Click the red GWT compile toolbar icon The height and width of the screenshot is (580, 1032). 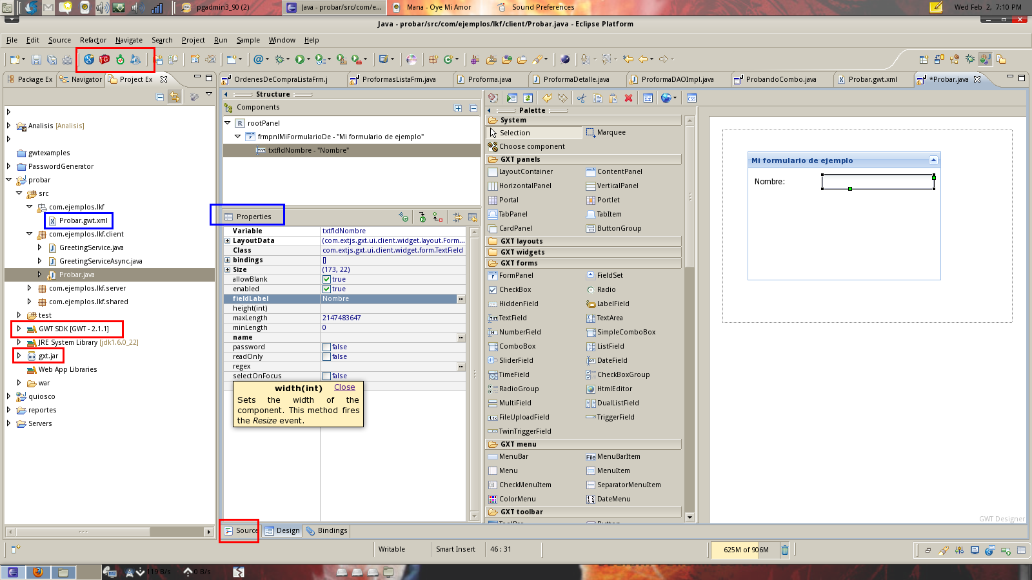tap(104, 59)
